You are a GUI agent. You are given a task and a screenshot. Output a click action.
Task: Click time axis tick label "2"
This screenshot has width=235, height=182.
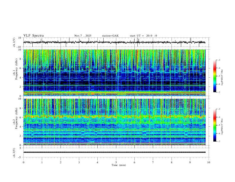point(61,162)
